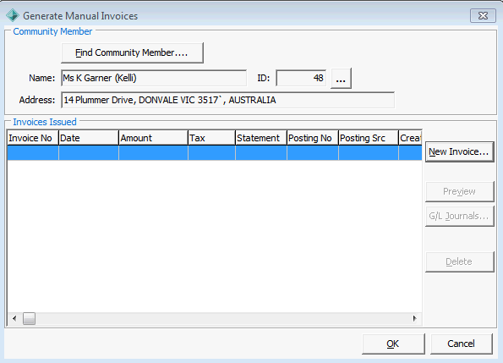The width and height of the screenshot is (503, 363).
Task: Click the Delete button
Action: (x=459, y=262)
